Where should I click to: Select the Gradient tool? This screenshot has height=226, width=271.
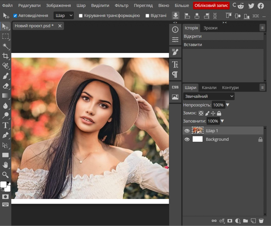[5, 96]
